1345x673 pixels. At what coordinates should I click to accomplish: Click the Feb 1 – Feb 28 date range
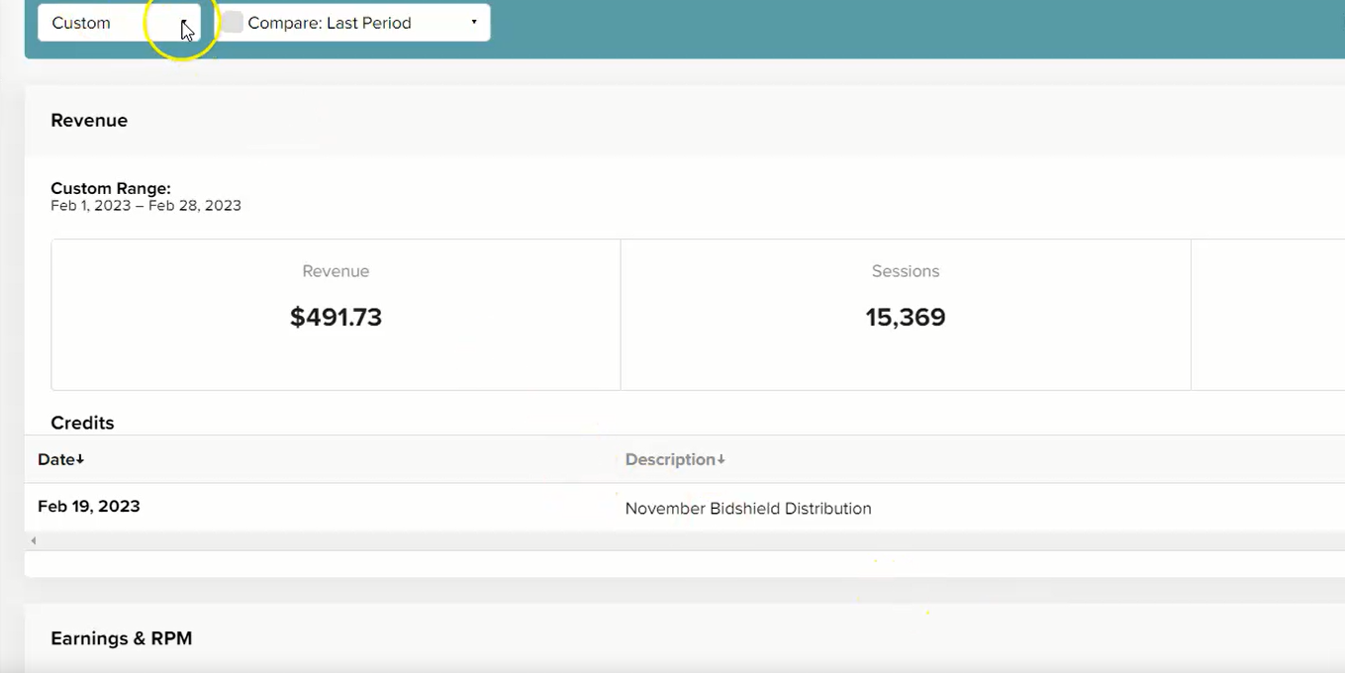pos(145,206)
